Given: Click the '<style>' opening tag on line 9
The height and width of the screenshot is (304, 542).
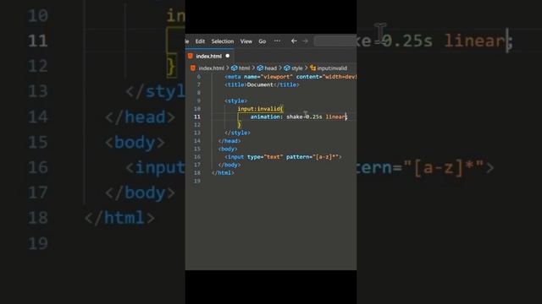Looking at the screenshot, I should tap(236, 101).
